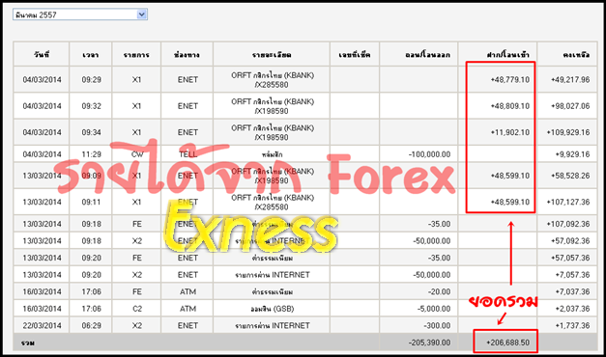Open the month dropdown showing 2557

coord(80,14)
